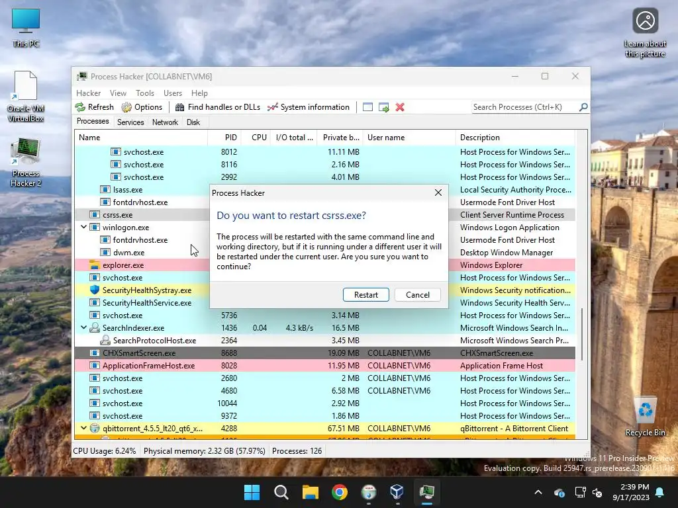Open the Hacker menu
The image size is (678, 508).
[x=88, y=93]
